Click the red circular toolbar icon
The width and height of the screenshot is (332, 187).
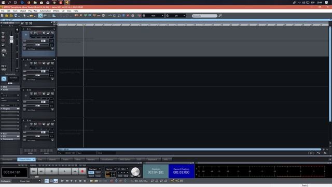(128, 16)
